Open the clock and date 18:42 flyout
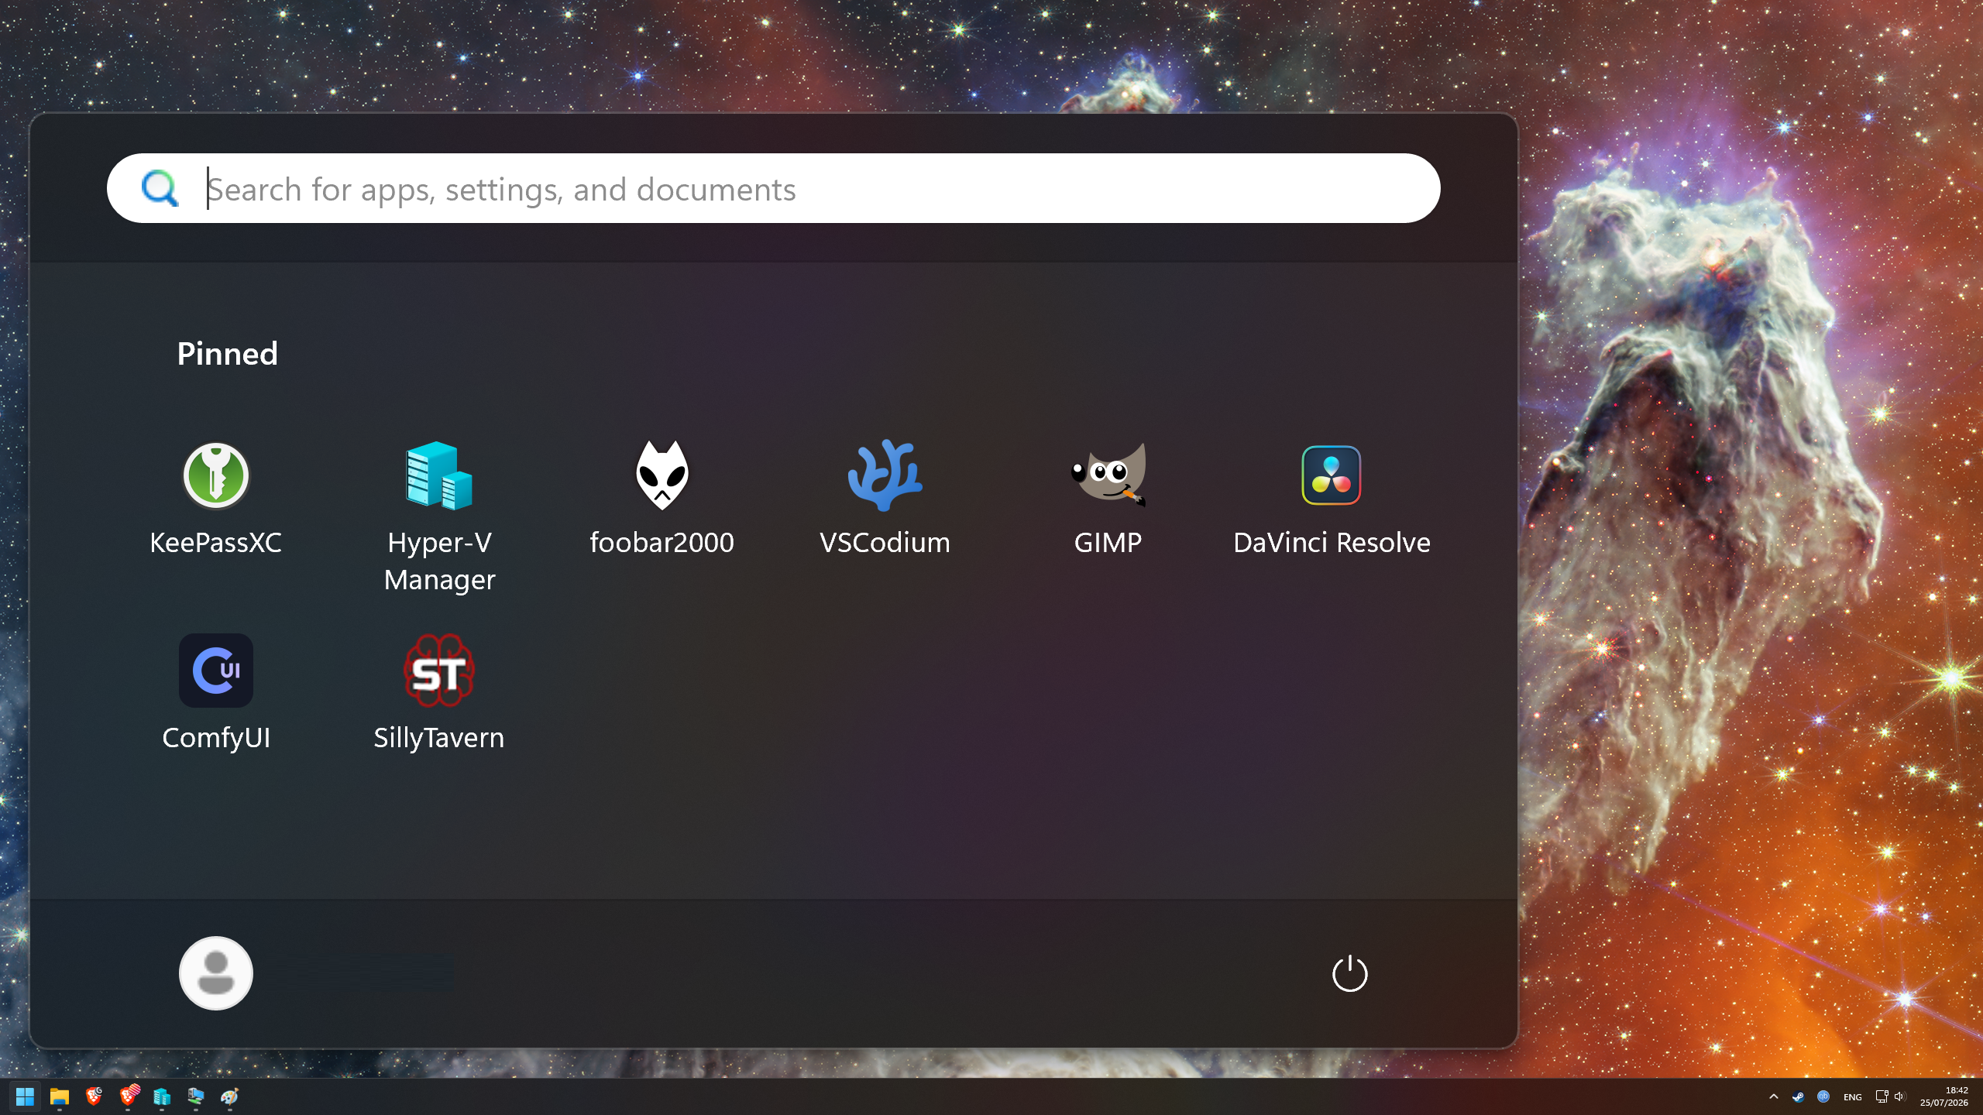 (1944, 1096)
